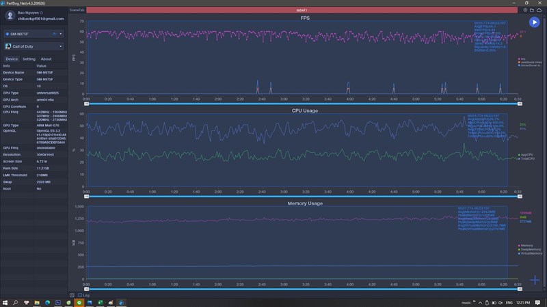Image resolution: width=547 pixels, height=307 pixels.
Task: Open Microsoft Edge from taskbar
Action: [x=47, y=302]
